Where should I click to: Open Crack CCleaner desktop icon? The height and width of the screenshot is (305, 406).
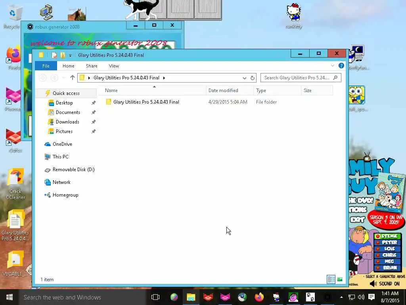[15, 184]
